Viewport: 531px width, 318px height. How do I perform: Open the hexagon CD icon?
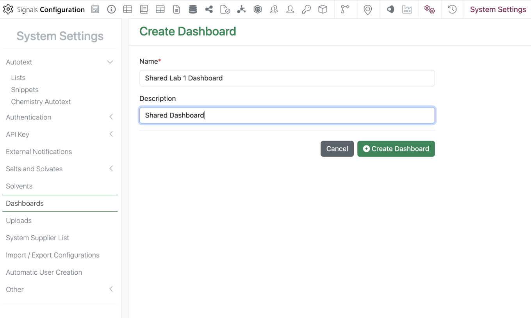(258, 9)
